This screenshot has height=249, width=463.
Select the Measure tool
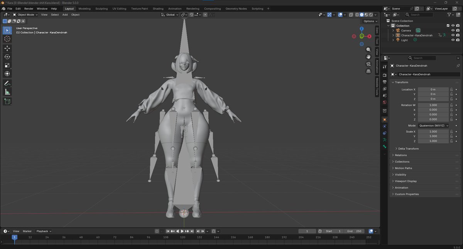pyautogui.click(x=7, y=92)
